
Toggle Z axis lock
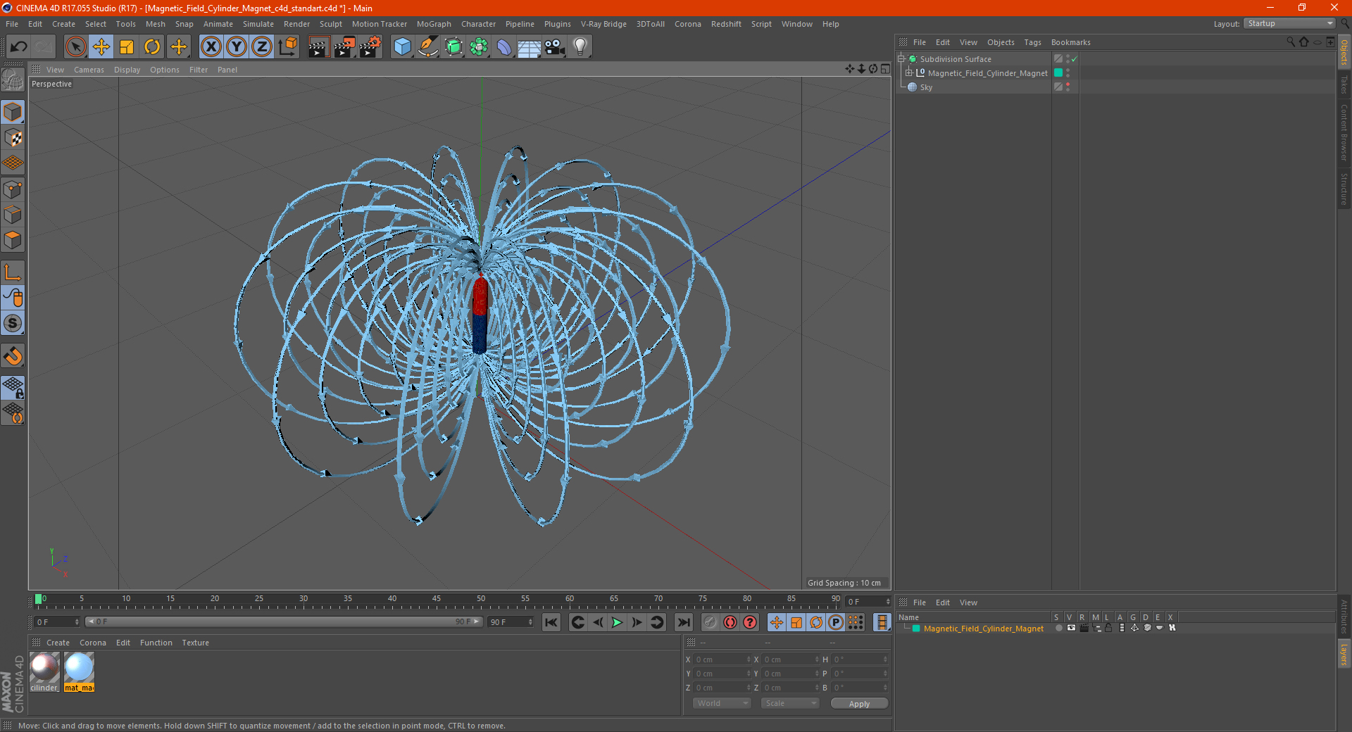click(262, 47)
